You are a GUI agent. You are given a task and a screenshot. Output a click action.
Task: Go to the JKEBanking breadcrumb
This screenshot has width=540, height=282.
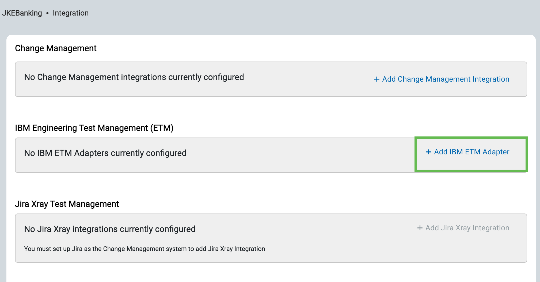click(x=22, y=13)
